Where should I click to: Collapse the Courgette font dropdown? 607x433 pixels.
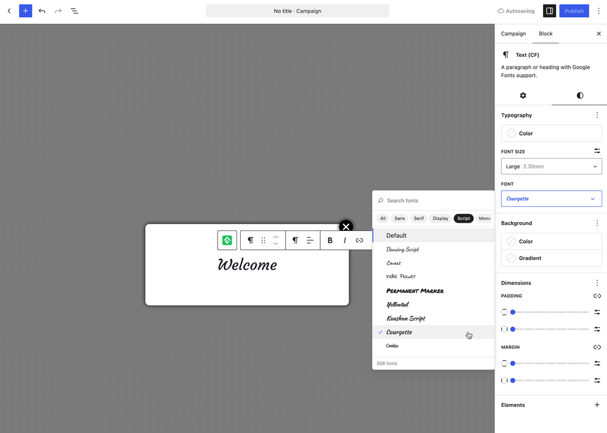tap(551, 198)
